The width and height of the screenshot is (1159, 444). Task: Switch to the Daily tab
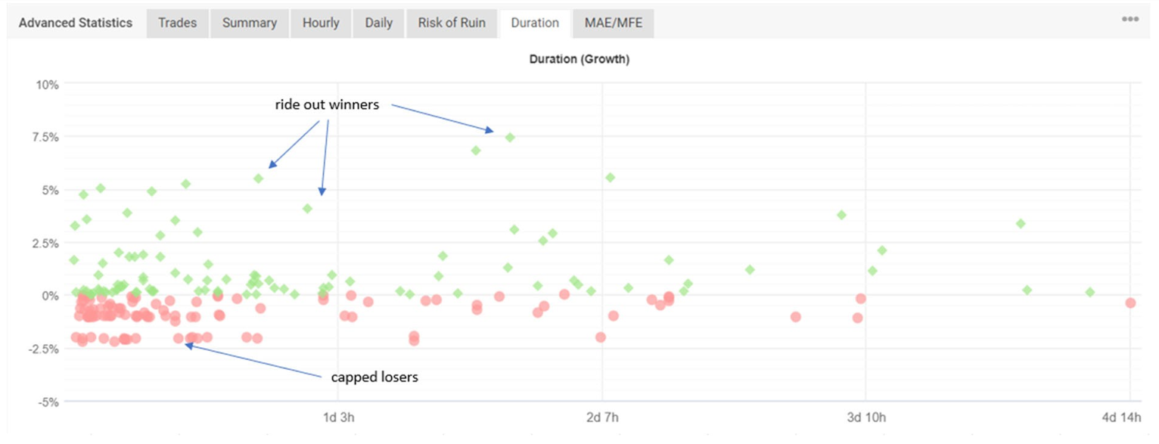tap(378, 23)
